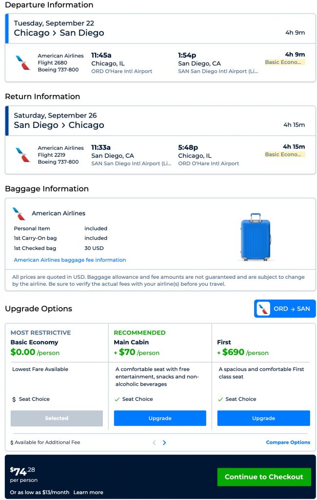Upgrade to Main Cabin fare
317x500 pixels.
pos(160,418)
